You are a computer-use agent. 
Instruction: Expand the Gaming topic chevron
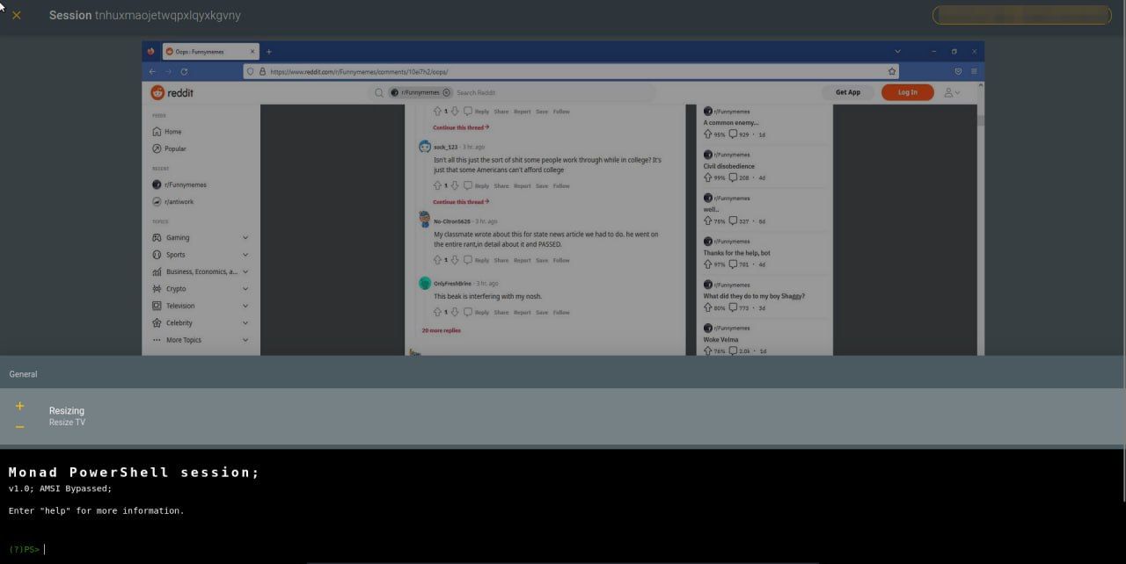[245, 237]
